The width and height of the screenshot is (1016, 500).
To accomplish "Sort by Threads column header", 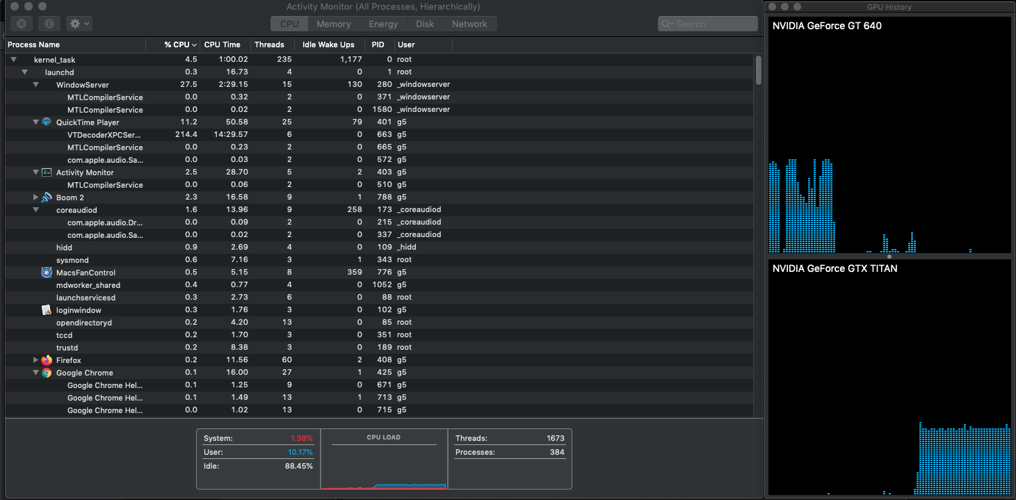I will (x=272, y=45).
